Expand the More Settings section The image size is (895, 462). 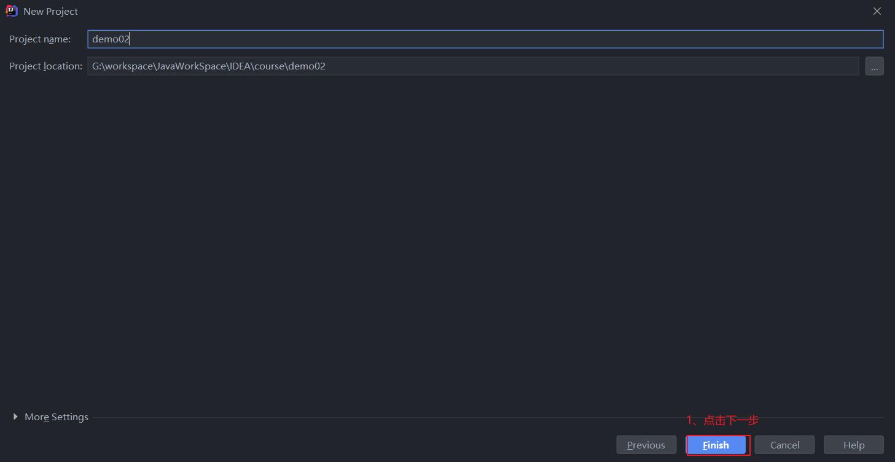pos(50,417)
